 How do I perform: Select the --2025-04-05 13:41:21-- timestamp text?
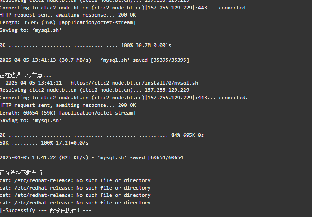(x=34, y=83)
